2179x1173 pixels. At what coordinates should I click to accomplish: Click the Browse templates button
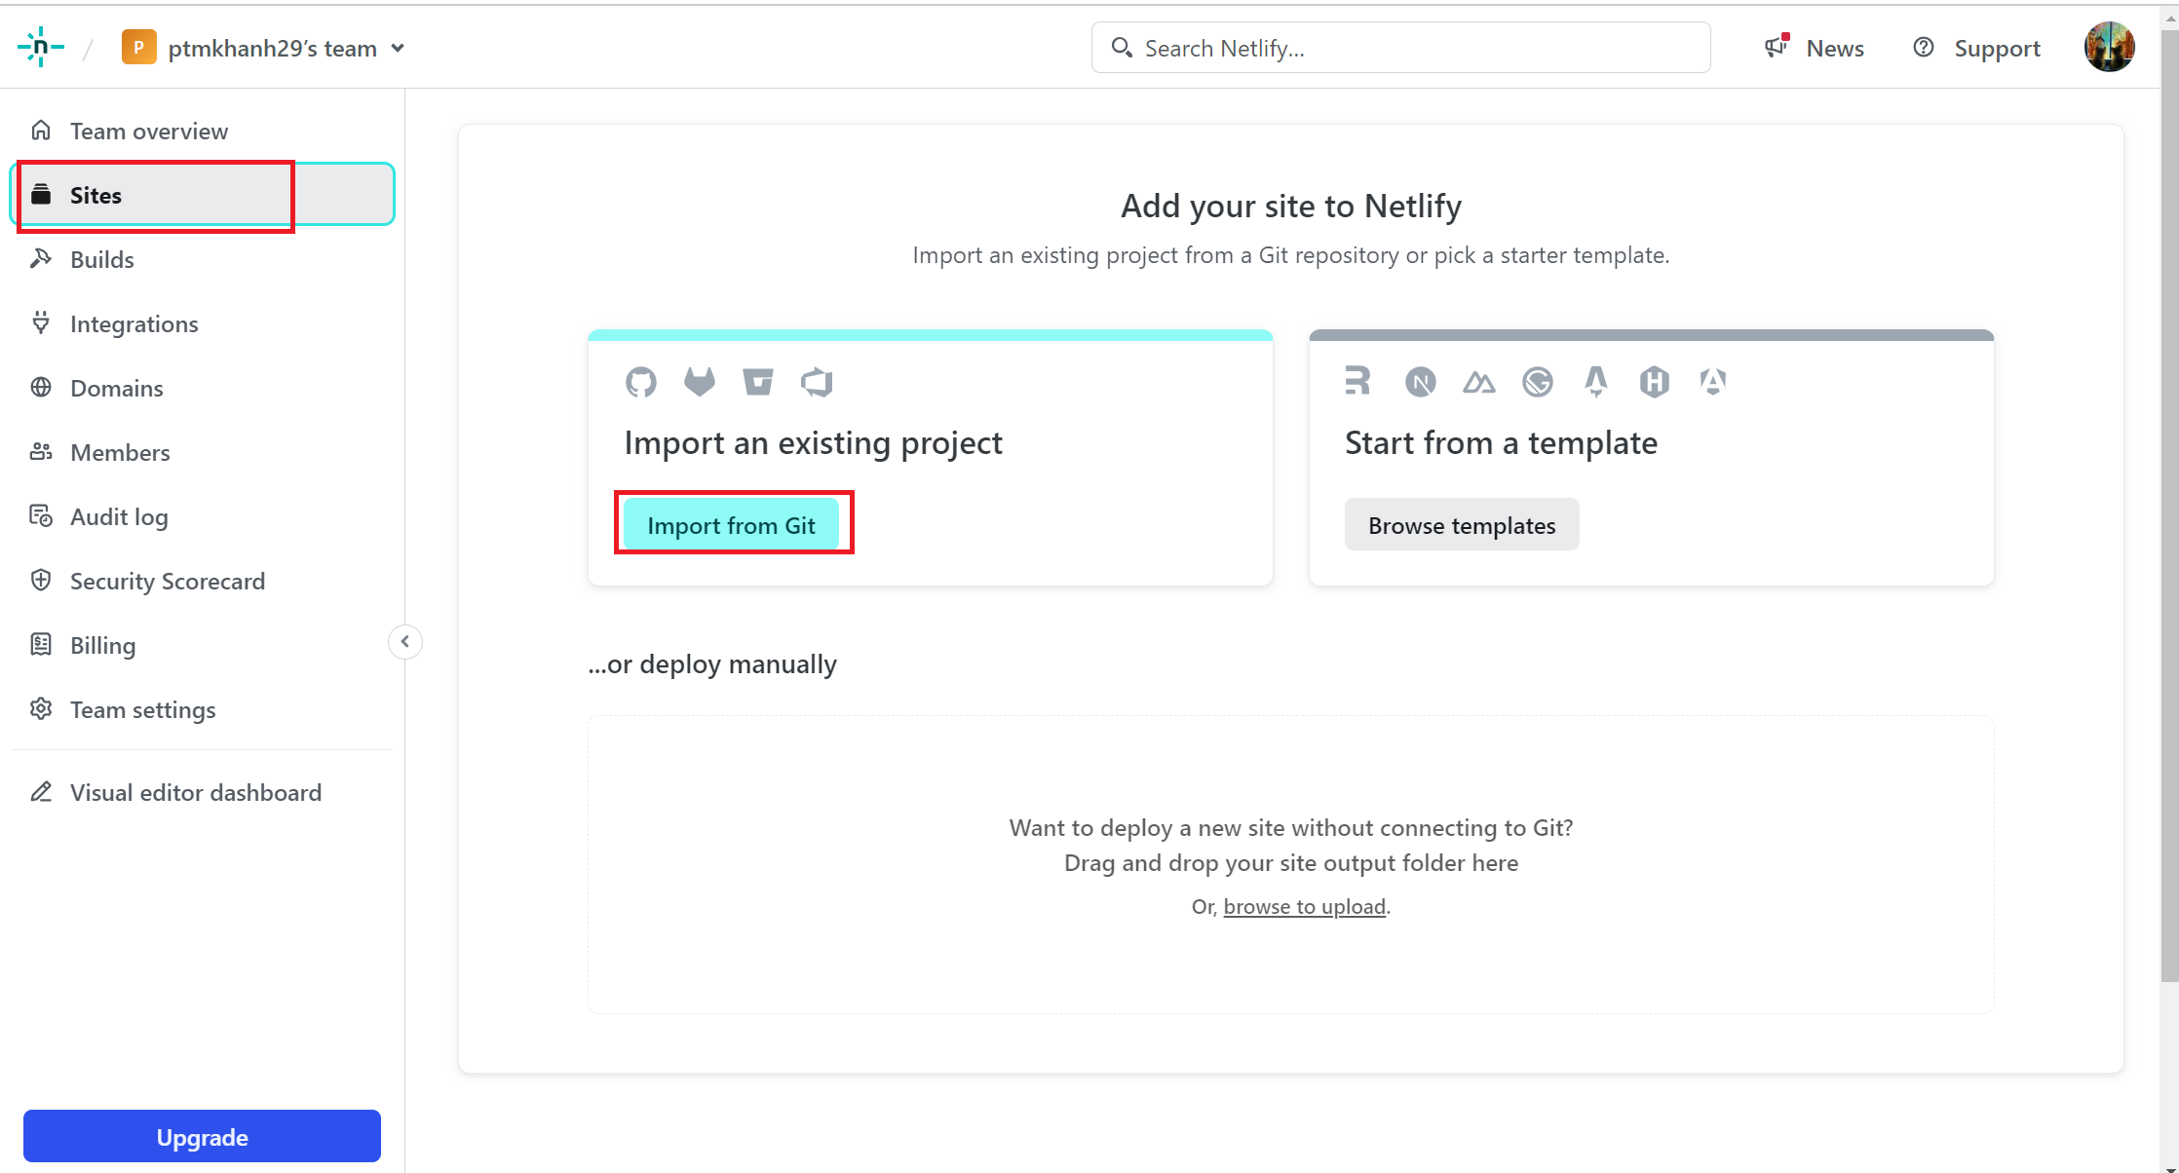(1461, 525)
